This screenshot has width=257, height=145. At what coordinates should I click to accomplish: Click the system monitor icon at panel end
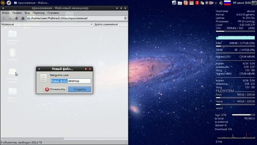coord(254,3)
